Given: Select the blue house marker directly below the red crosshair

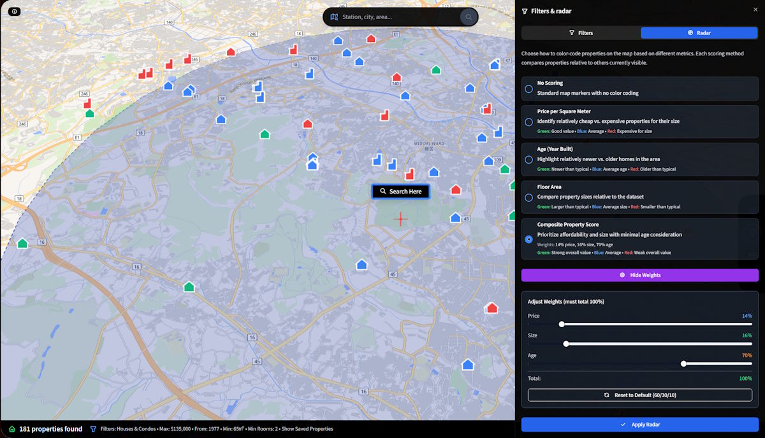Looking at the screenshot, I should (361, 264).
